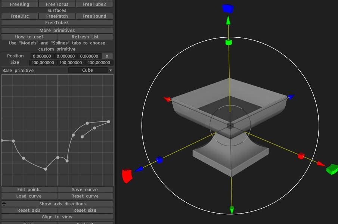The height and width of the screenshot is (224, 338).
Task: Click the expander arrows left of Show axis directions
Action: coord(4,204)
